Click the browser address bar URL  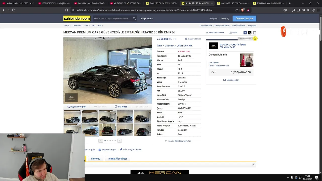click(x=144, y=10)
